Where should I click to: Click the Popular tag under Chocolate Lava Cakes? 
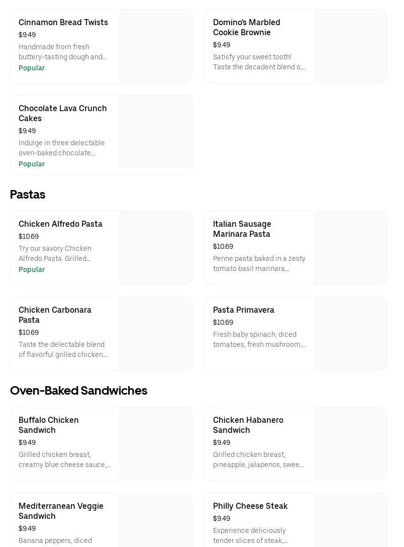tap(32, 164)
